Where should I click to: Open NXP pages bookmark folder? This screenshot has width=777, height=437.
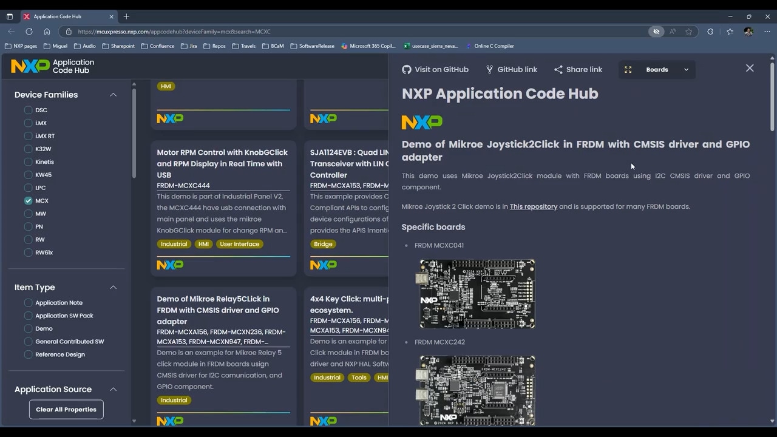(21, 46)
